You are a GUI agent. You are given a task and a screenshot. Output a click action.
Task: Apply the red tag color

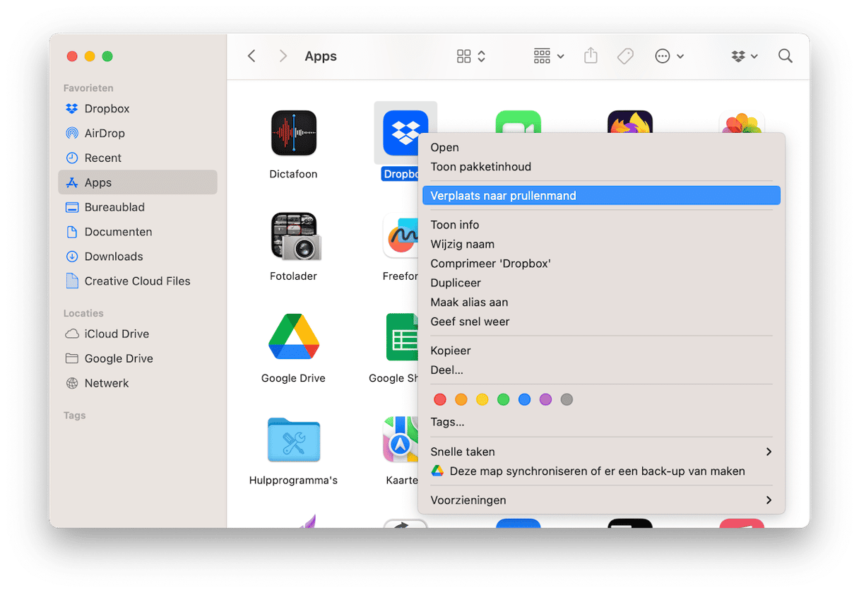tap(440, 399)
